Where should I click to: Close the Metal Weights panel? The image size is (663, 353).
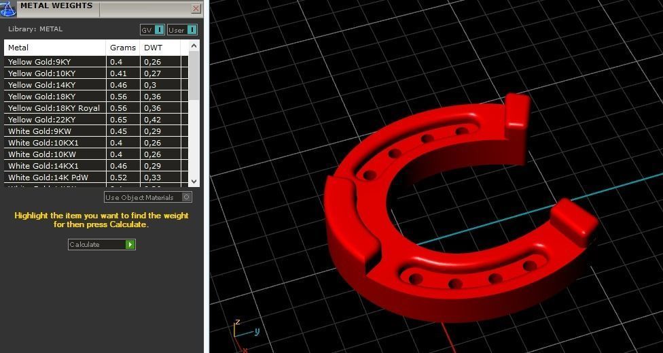[196, 8]
